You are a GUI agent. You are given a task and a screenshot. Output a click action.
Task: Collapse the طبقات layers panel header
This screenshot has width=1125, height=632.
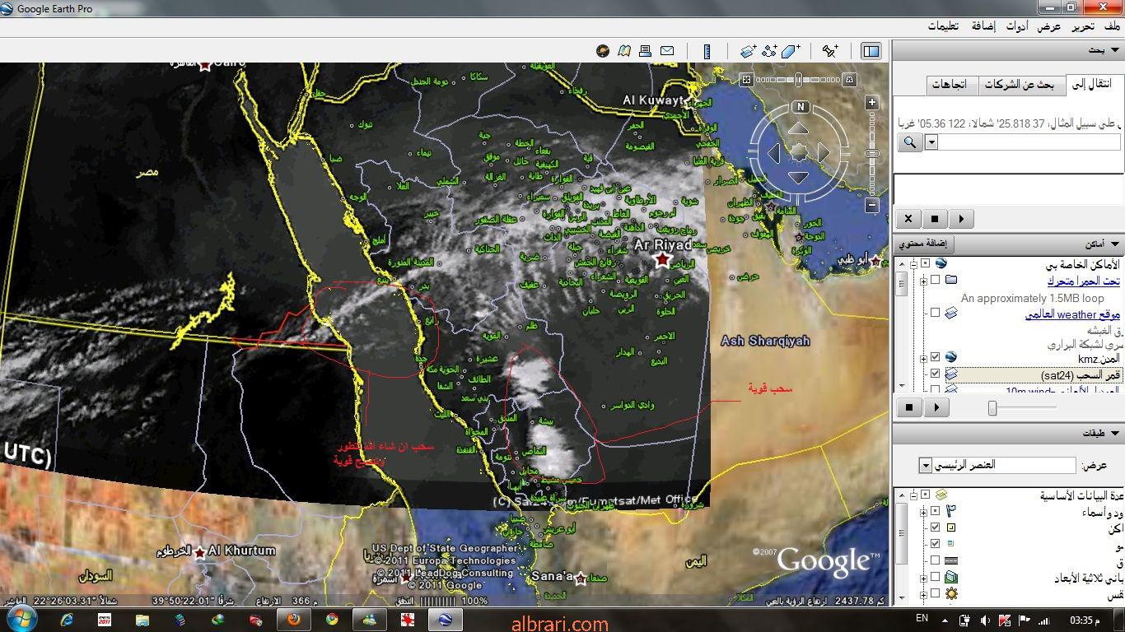(1009, 433)
